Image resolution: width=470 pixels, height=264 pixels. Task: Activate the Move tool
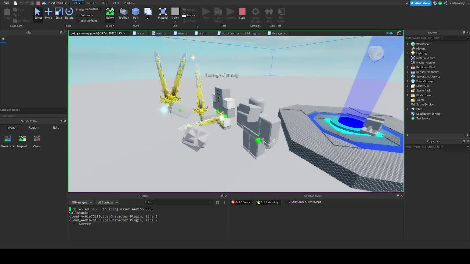(x=48, y=13)
